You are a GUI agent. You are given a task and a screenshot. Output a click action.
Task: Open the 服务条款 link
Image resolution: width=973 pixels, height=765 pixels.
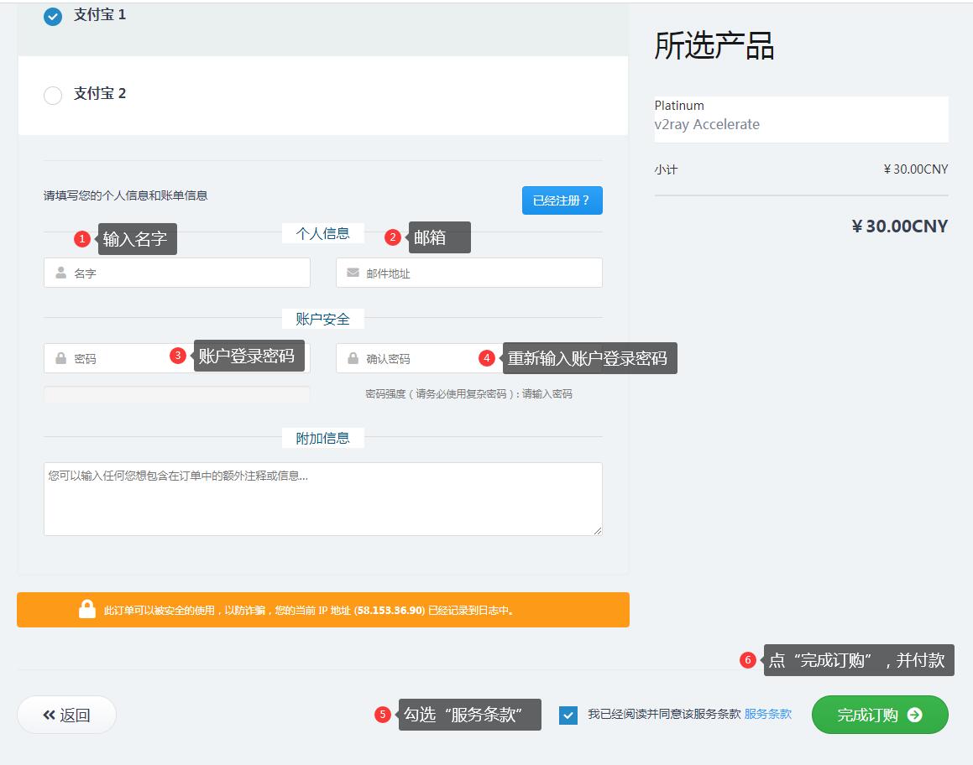click(767, 714)
